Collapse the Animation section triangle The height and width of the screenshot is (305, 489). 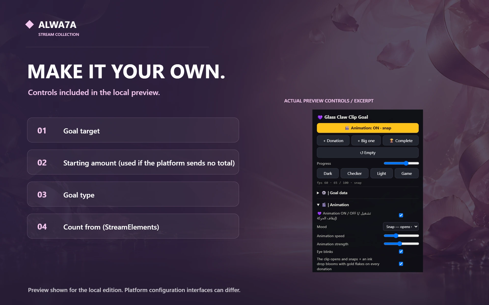click(318, 205)
